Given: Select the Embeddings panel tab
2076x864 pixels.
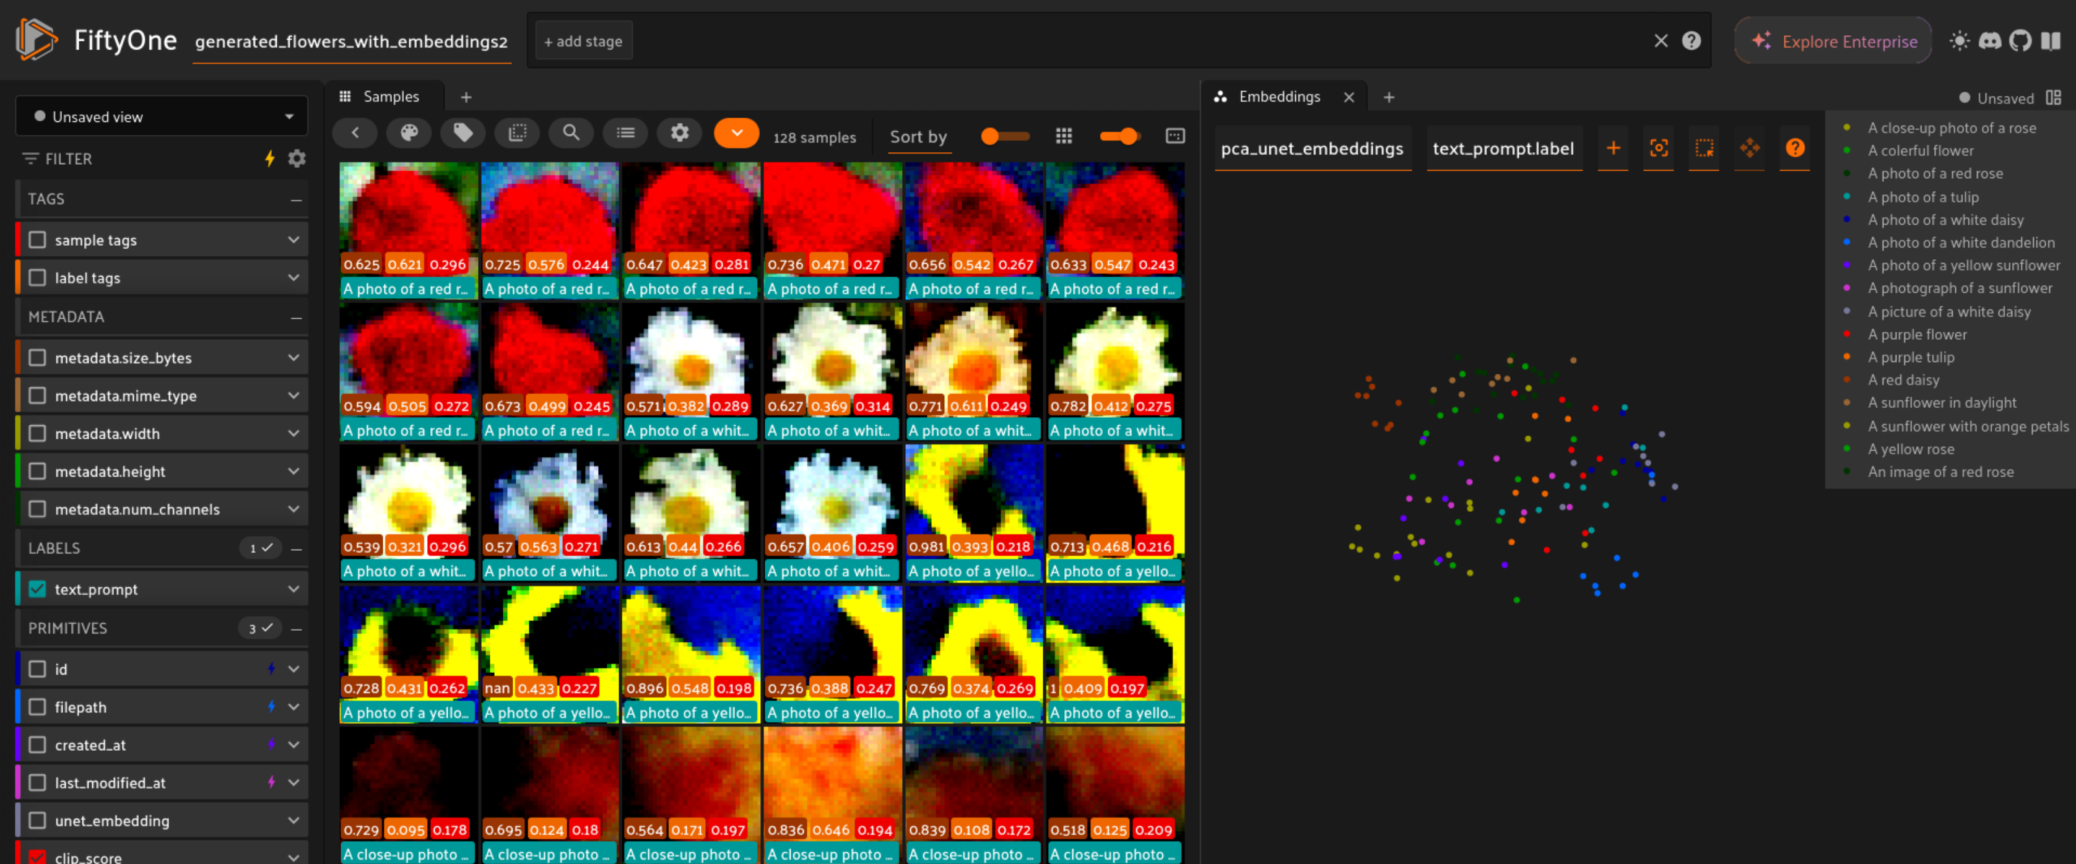Looking at the screenshot, I should 1278,97.
